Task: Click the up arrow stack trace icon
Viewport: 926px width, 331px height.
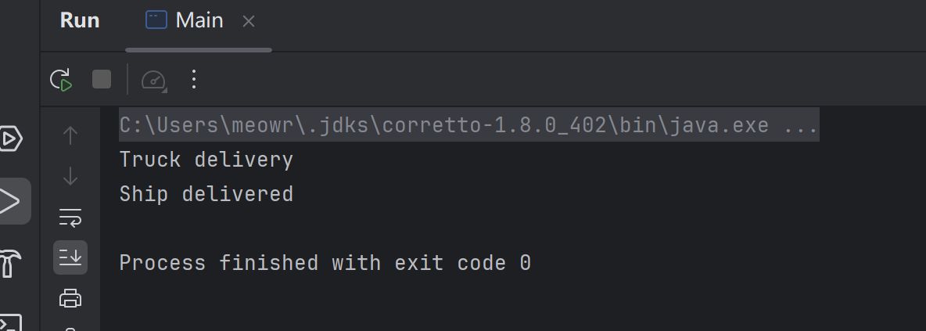Action: coord(70,135)
